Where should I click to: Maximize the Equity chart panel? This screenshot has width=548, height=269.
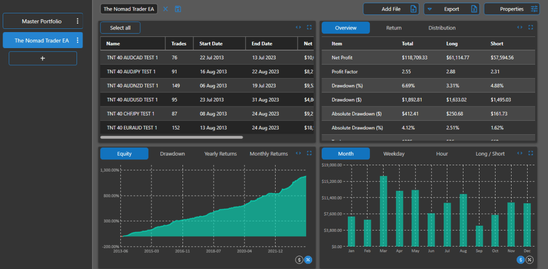click(309, 153)
